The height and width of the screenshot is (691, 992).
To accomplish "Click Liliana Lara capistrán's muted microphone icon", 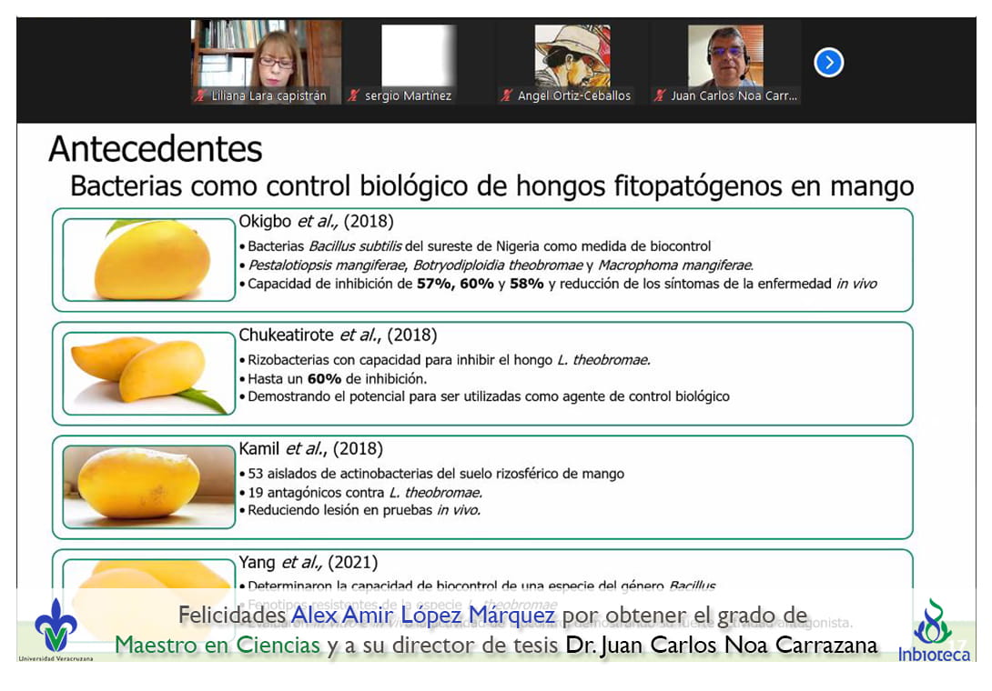I will click(199, 95).
